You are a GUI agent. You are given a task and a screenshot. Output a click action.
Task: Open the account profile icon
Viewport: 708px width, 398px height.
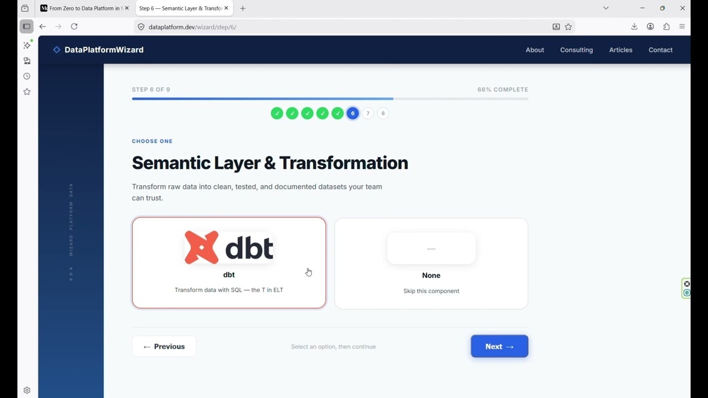pos(650,27)
